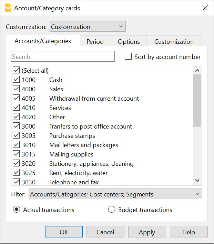Open the Filter dropdown
Viewport: 214px width, 244px height.
115,194
